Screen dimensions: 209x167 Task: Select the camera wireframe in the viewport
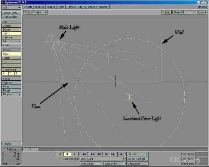click(x=111, y=57)
